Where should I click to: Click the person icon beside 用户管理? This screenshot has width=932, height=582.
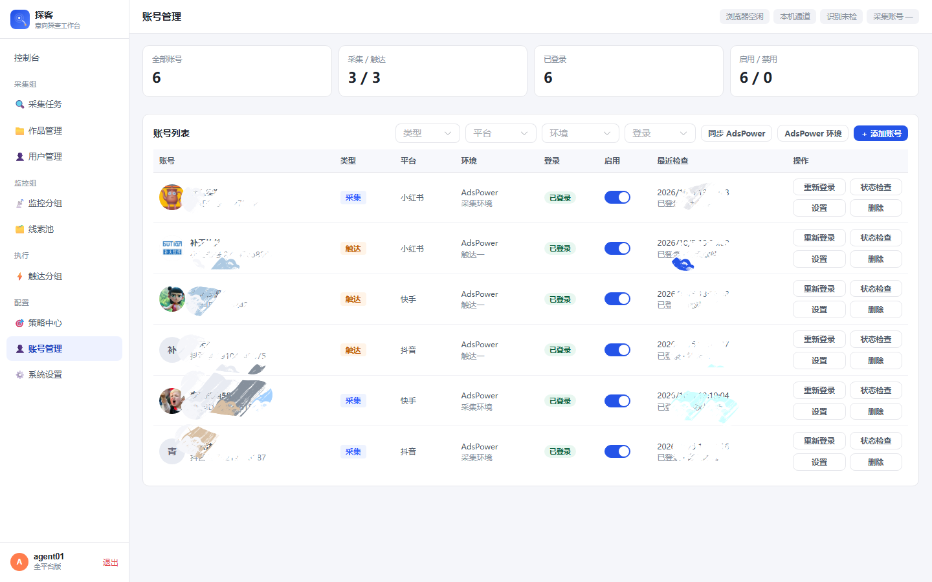(20, 156)
